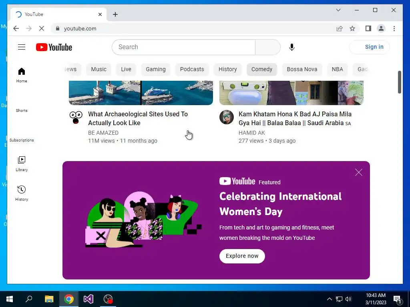Open the HAMID AK channel avatar
Viewport: 410px width, 307px height.
click(x=227, y=117)
